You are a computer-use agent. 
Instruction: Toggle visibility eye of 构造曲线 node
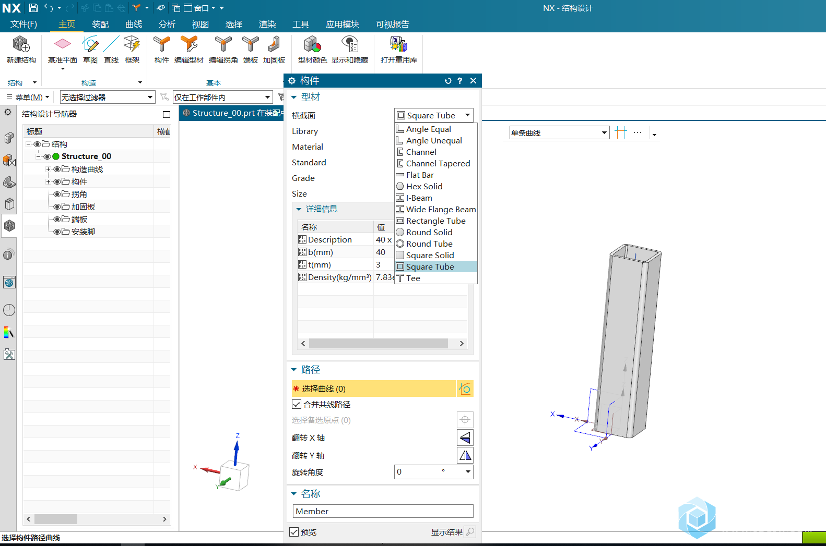click(57, 169)
